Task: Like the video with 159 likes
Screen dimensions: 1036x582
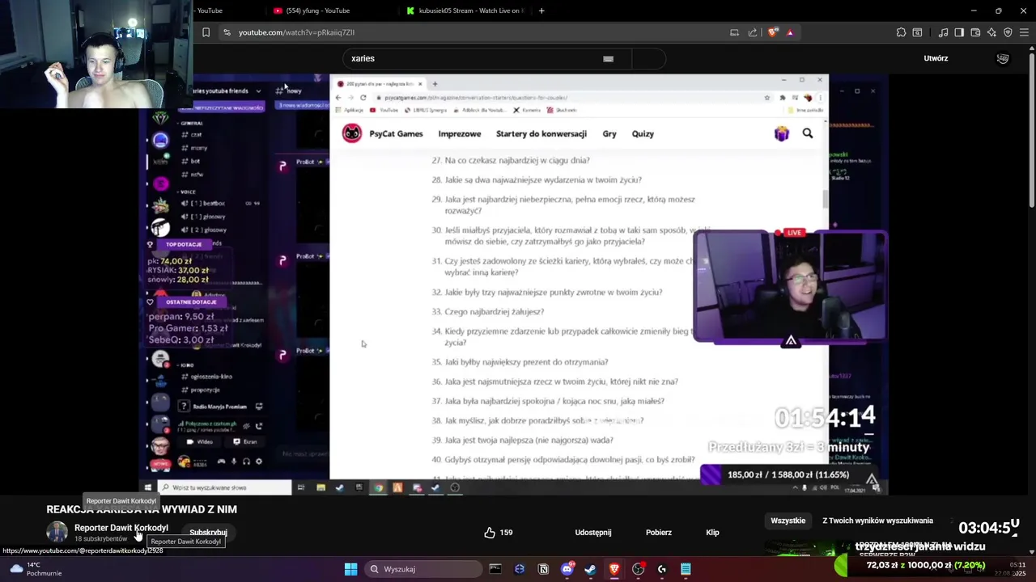Action: pyautogui.click(x=499, y=533)
